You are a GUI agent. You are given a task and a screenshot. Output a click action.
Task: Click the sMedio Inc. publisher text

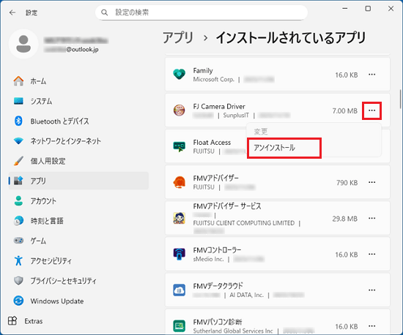click(x=208, y=259)
